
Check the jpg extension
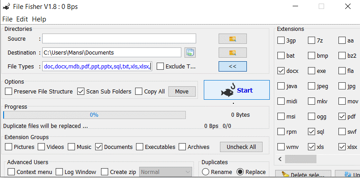[x=342, y=86]
